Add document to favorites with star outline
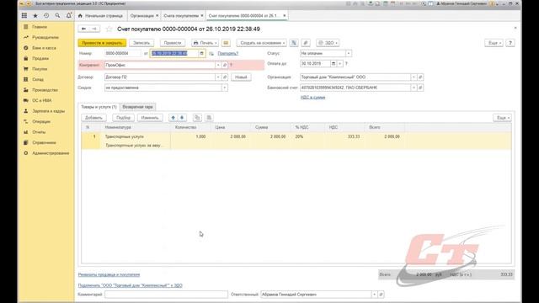This screenshot has width=539, height=303. 109,29
